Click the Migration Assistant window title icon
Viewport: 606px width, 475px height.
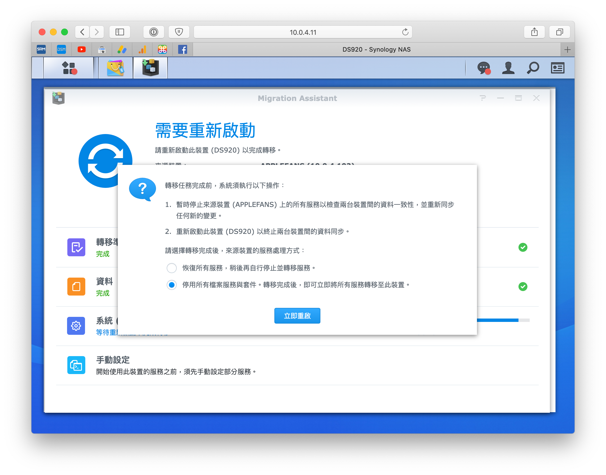coord(58,98)
